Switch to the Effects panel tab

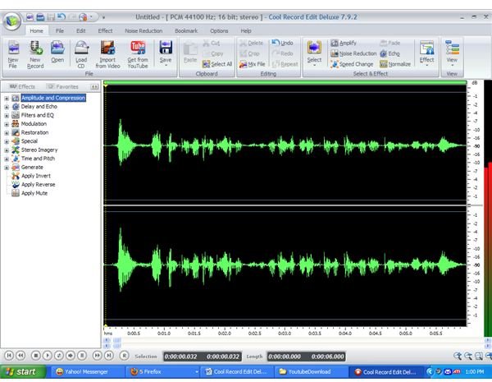pos(22,86)
